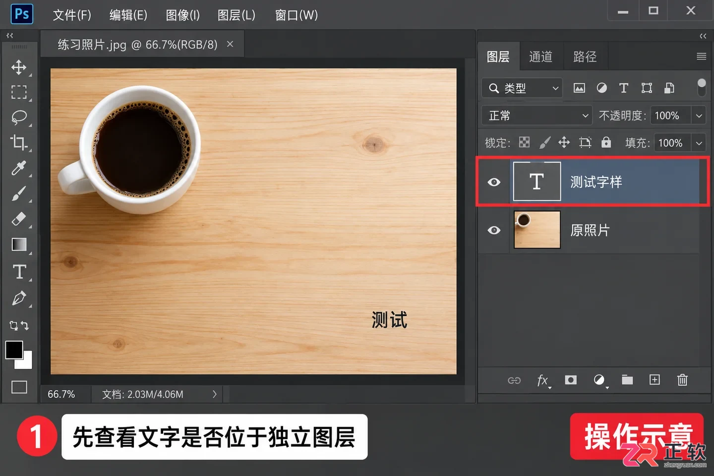Select the Move tool
The image size is (714, 476).
(x=19, y=67)
